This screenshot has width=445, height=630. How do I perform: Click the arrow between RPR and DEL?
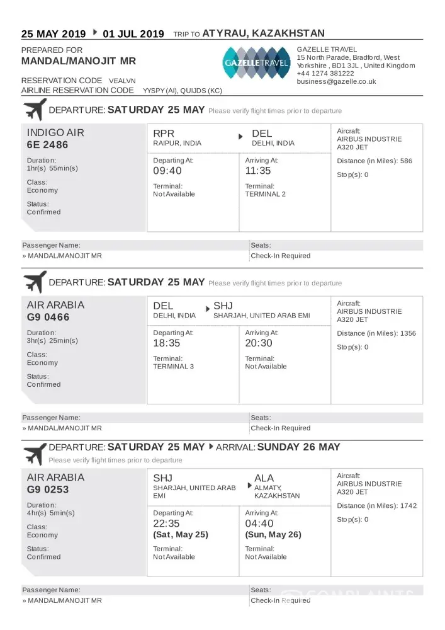click(240, 137)
